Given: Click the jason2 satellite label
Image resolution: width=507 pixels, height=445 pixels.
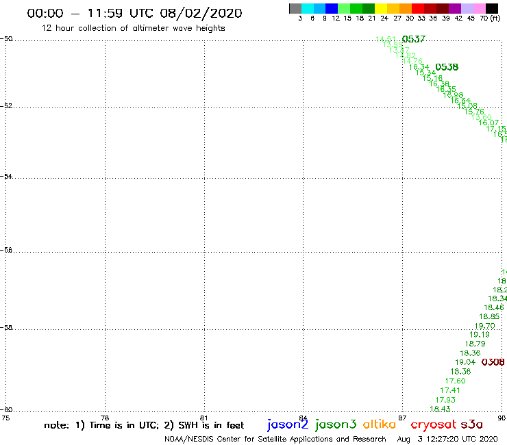Looking at the screenshot, I should click(x=288, y=424).
